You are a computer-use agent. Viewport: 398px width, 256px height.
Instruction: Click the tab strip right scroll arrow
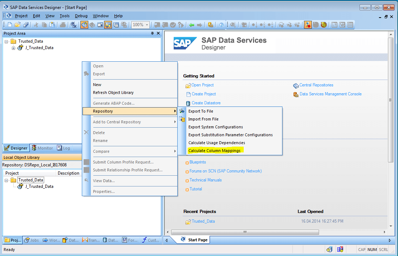[x=390, y=240]
